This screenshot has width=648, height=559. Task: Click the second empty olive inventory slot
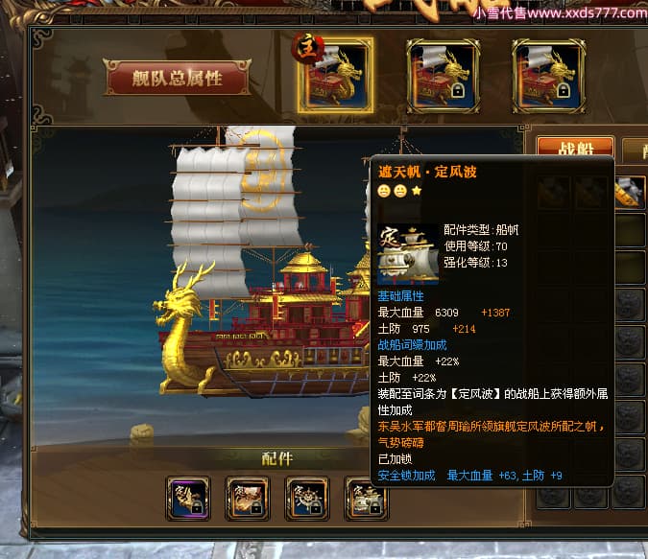coord(630,268)
